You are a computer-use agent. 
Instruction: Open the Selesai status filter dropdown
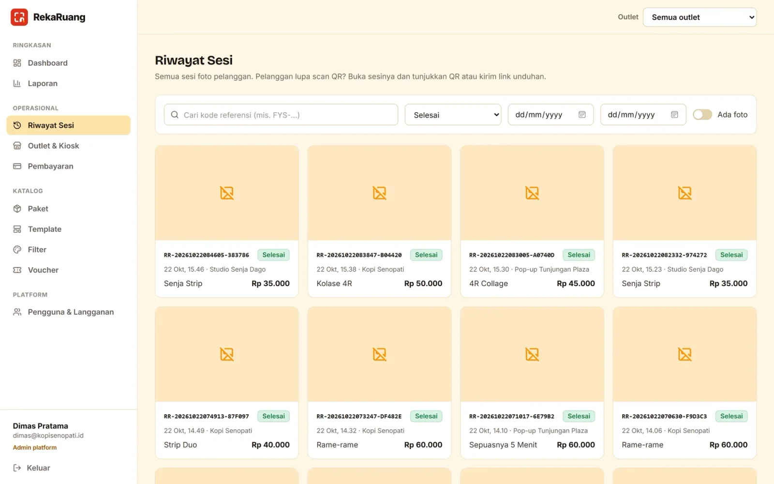[453, 115]
